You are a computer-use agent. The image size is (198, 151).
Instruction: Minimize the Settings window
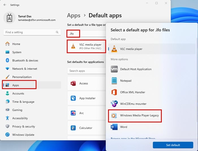pyautogui.click(x=147, y=3)
